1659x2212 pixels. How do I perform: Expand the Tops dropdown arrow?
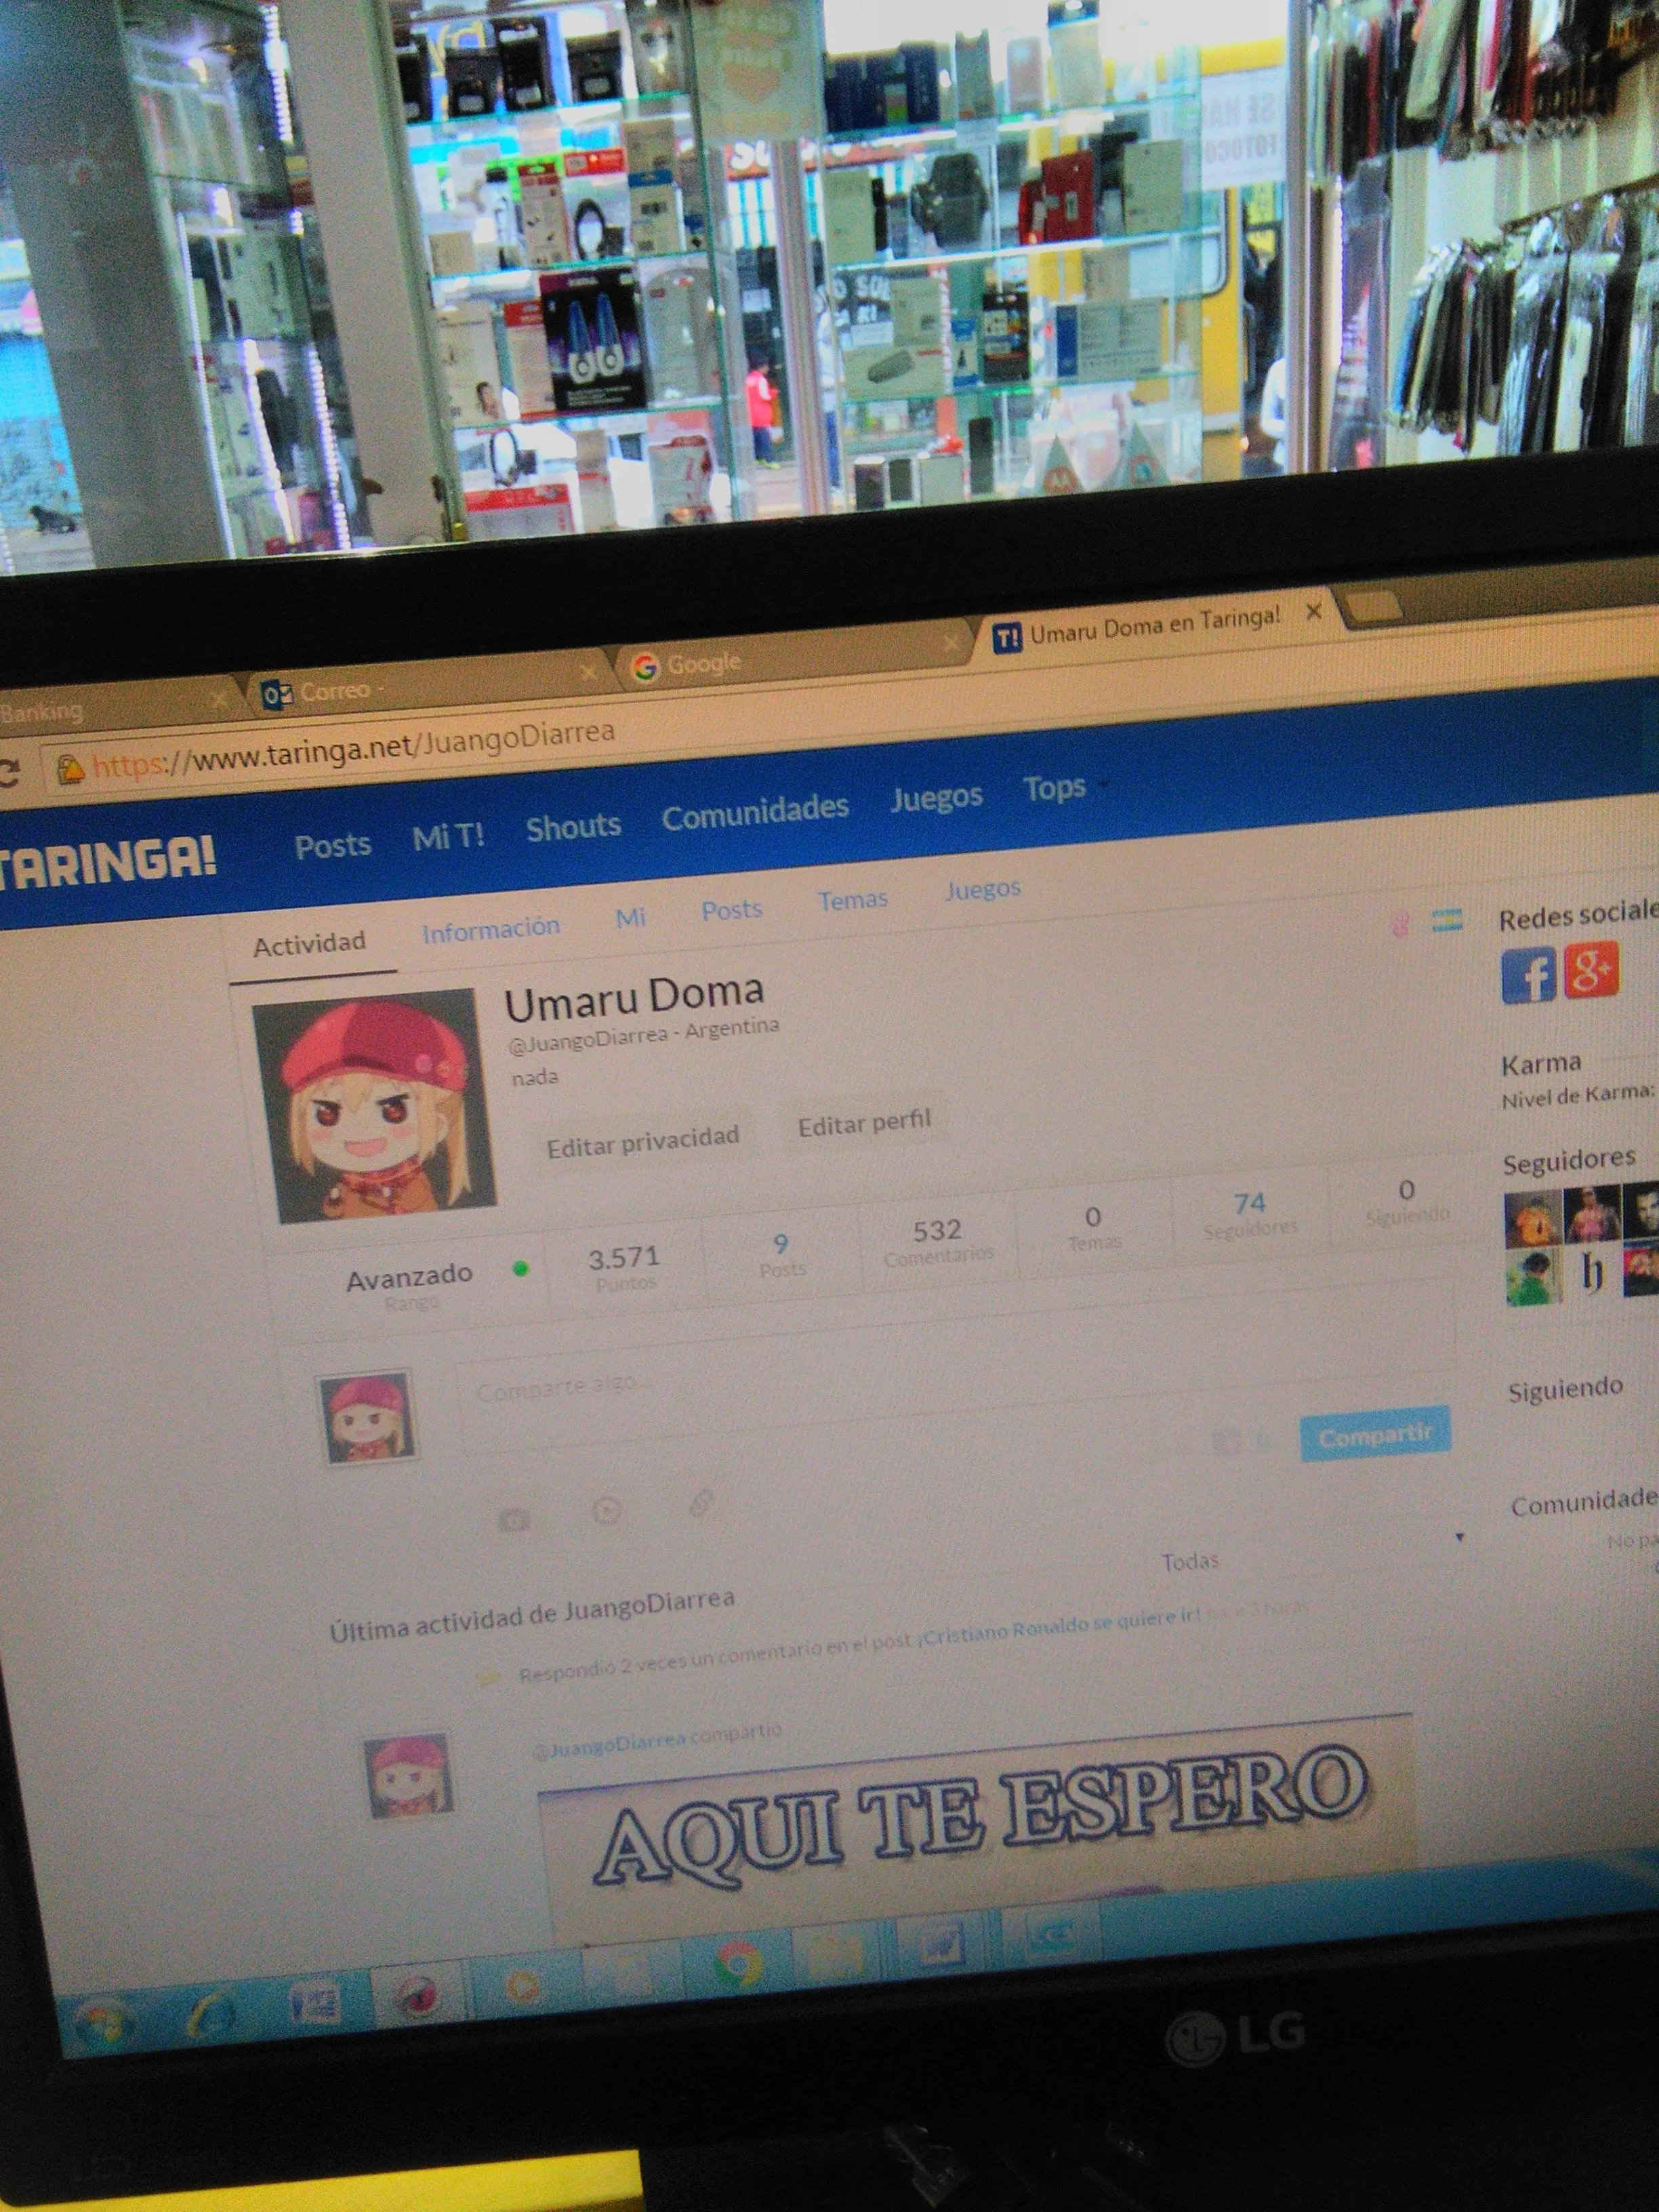[1104, 786]
